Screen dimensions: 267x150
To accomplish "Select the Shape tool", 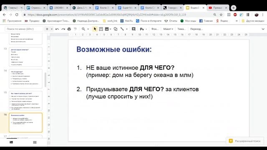I will click(116, 29).
